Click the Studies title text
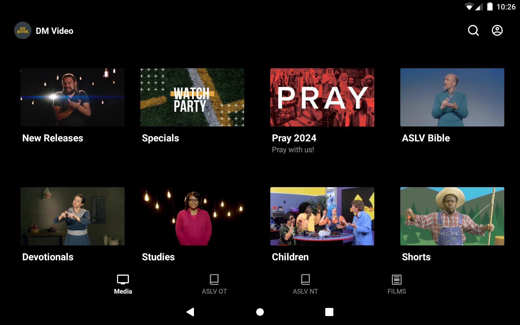The width and height of the screenshot is (520, 325). pos(158,257)
